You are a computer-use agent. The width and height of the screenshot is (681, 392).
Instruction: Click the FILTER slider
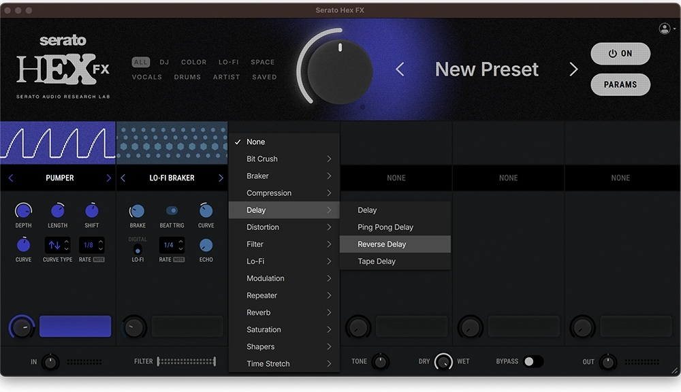click(187, 361)
